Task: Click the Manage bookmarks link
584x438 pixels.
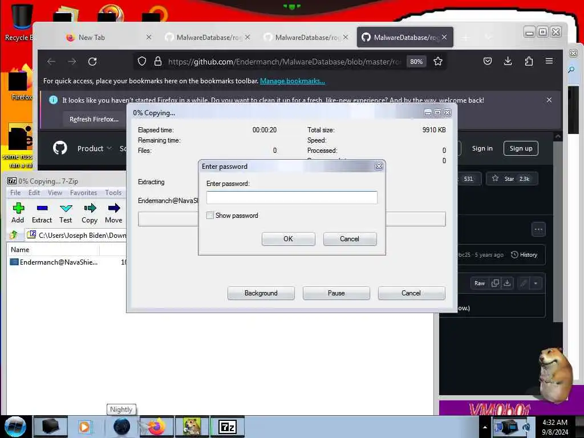Action: 293,81
